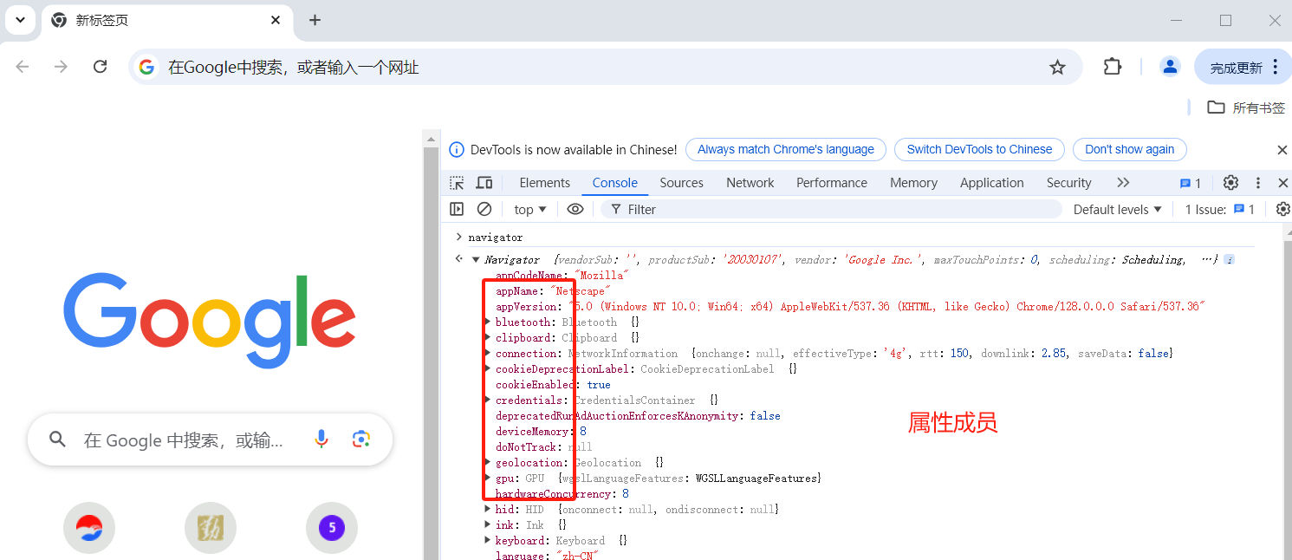Toggle the console sidebar icon
Screen dimensions: 1292x560
pyautogui.click(x=457, y=209)
